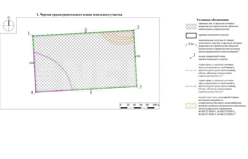Click the north arrow compass symbol
Screen dimensions: 248x159
pos(9,25)
